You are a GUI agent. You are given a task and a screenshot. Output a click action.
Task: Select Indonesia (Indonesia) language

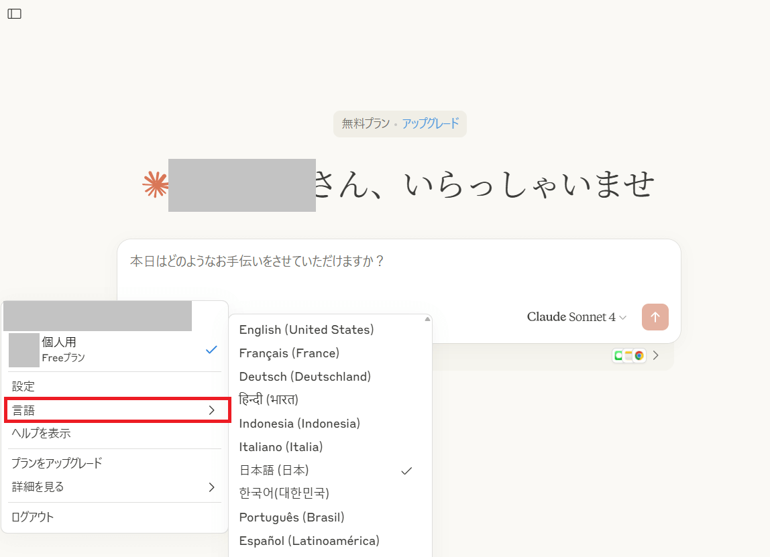click(x=328, y=424)
